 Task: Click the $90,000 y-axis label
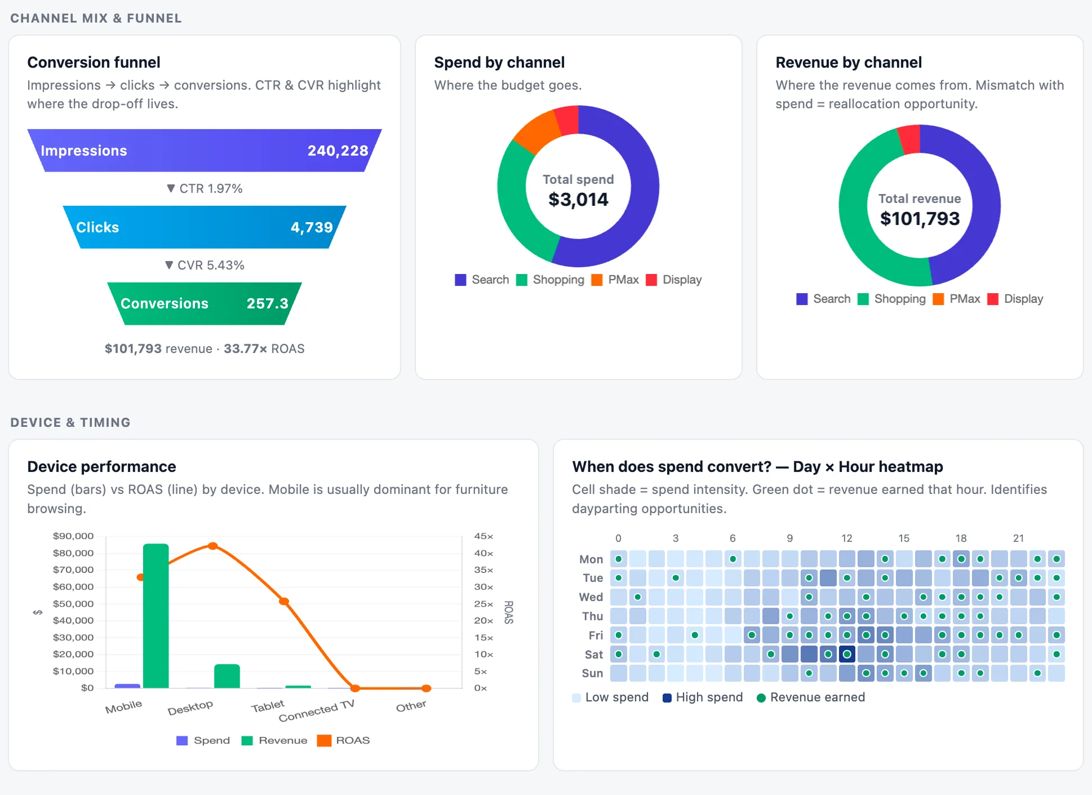tap(73, 536)
